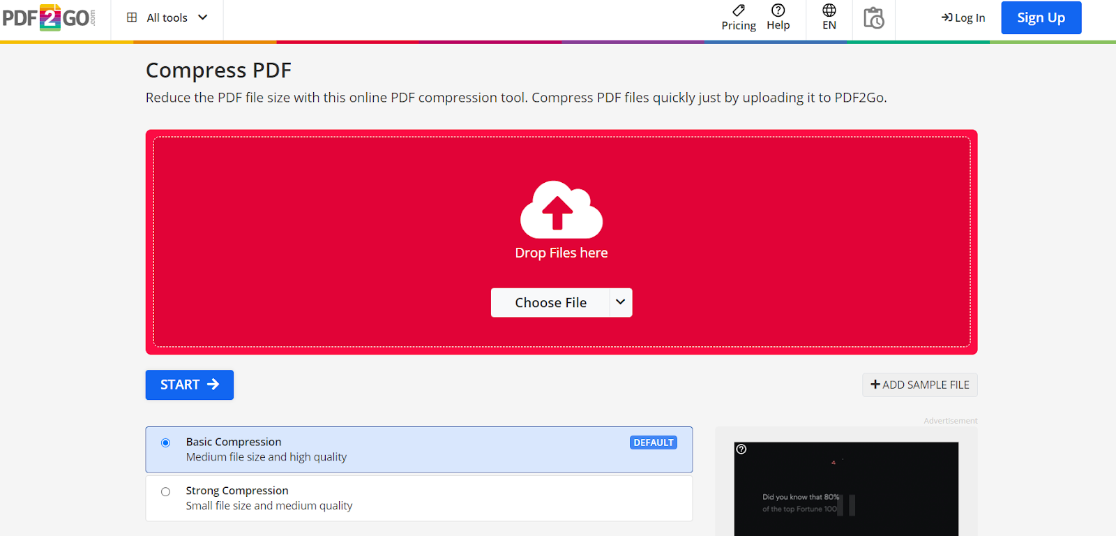1116x536 pixels.
Task: Click 'Small file size and medium quality' text
Action: [x=269, y=506]
